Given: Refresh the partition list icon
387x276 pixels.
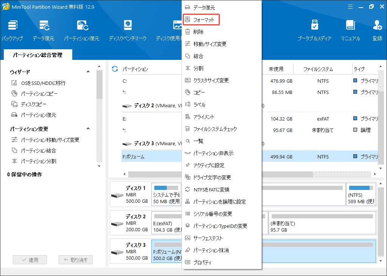Looking at the screenshot, I should pos(115,69).
